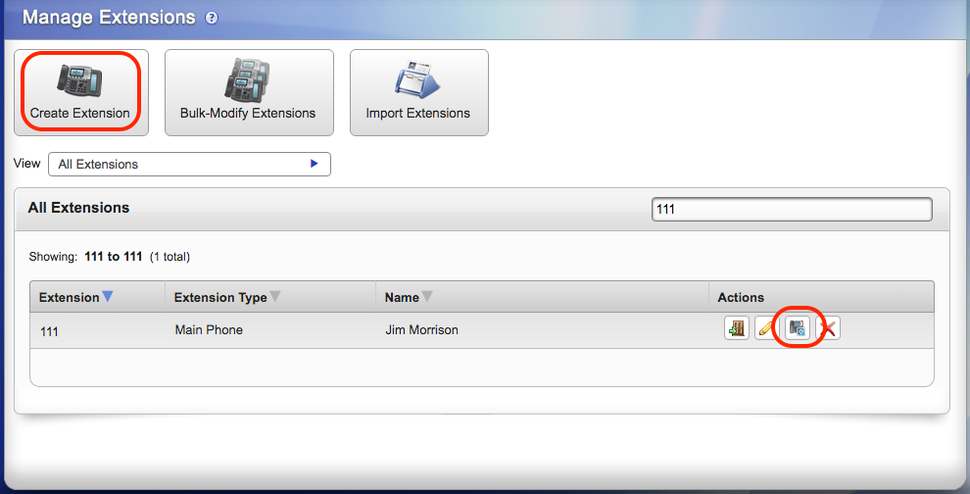Click the phone settings icon for extension 111
The width and height of the screenshot is (970, 494).
798,328
